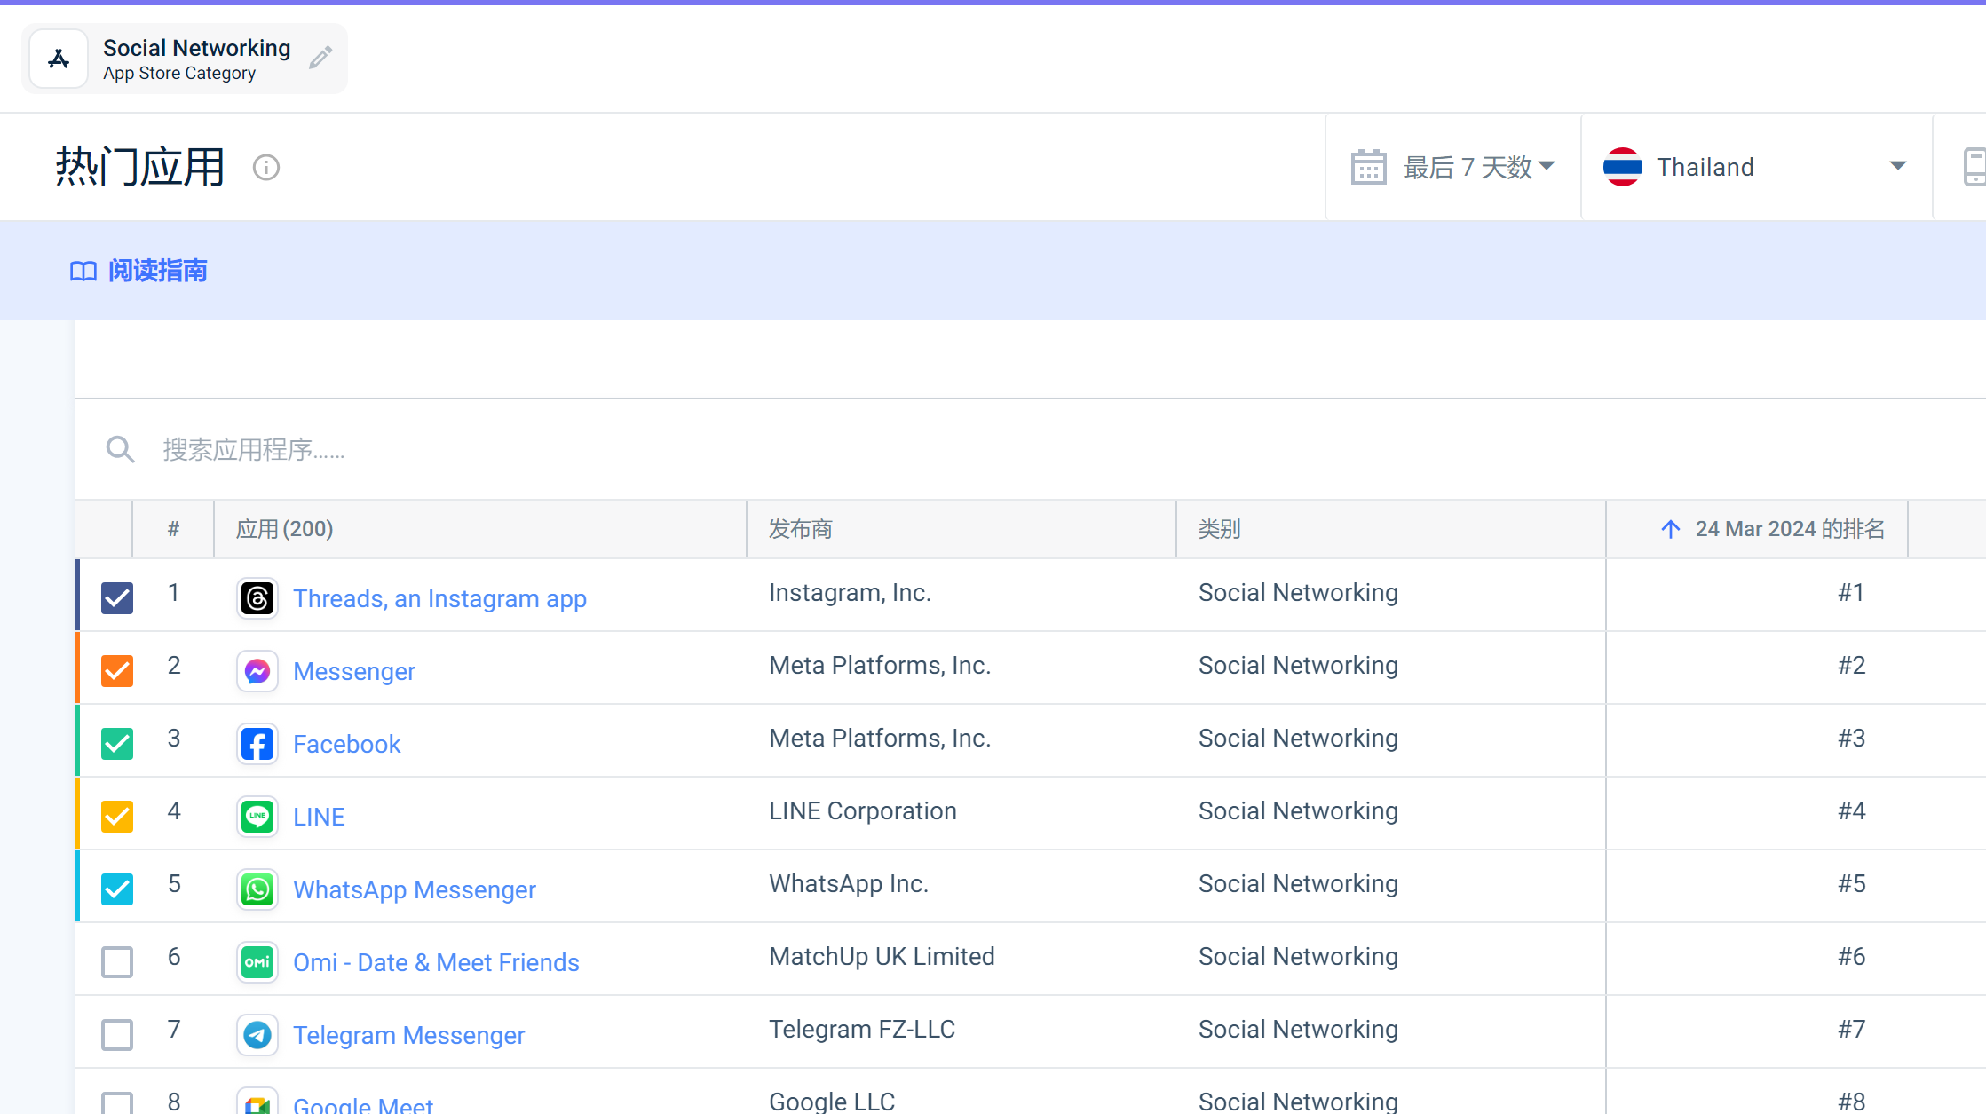Image resolution: width=1986 pixels, height=1114 pixels.
Task: Open the Google Meet link
Action: pos(363,1104)
